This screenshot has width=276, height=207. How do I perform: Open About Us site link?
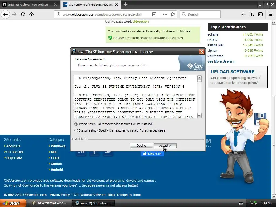(x=13, y=146)
